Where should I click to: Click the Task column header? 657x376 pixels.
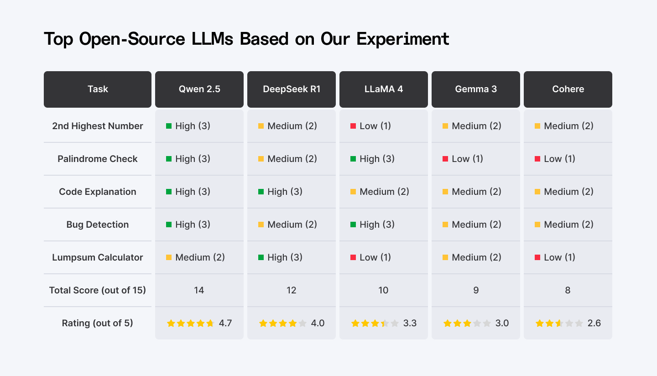tap(98, 89)
